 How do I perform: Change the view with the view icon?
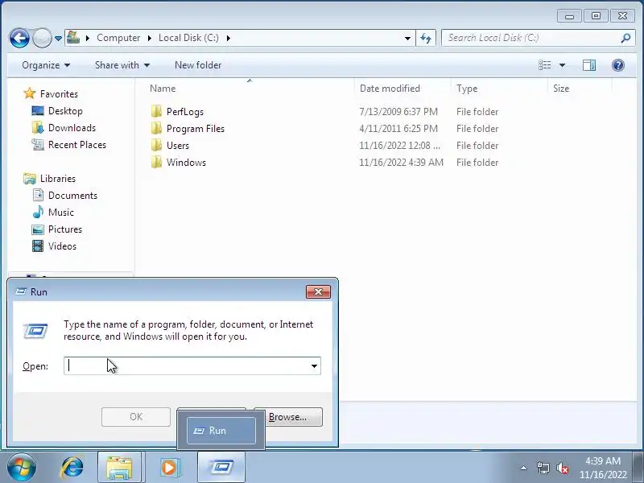click(545, 65)
